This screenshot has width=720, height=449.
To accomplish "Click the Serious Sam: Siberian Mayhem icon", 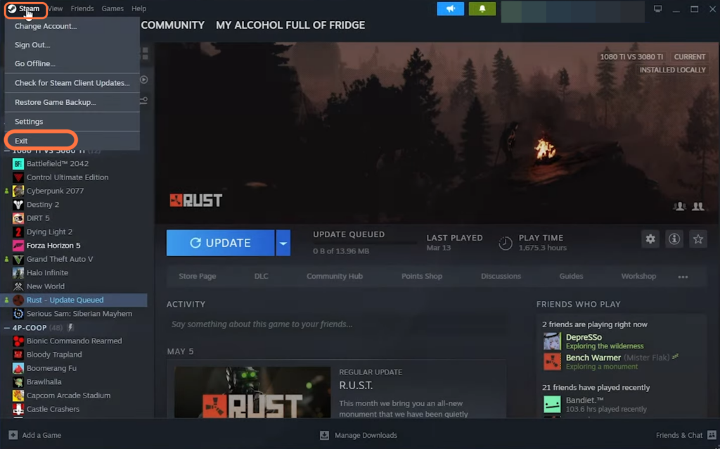I will point(18,313).
